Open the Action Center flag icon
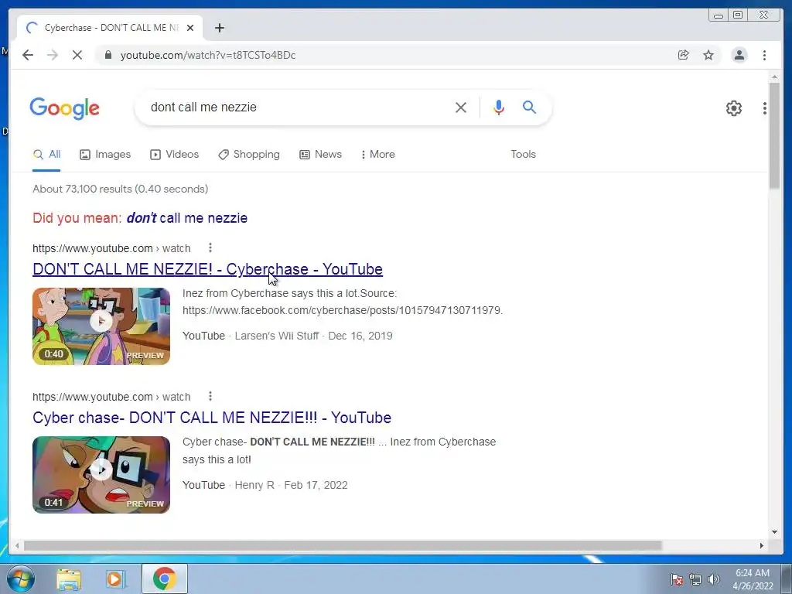Screen dimensions: 792x594 [676, 579]
